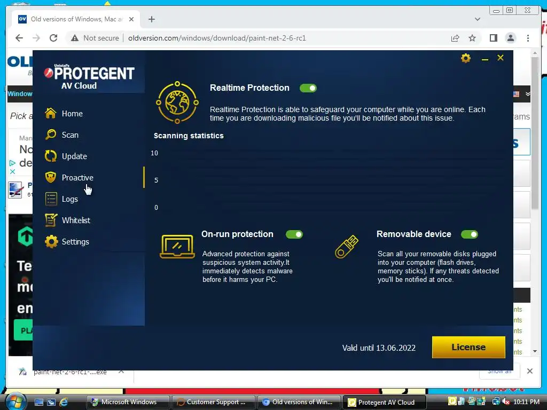Click the On-run protection laptop icon
Screen dimensions: 547x410
(x=177, y=247)
